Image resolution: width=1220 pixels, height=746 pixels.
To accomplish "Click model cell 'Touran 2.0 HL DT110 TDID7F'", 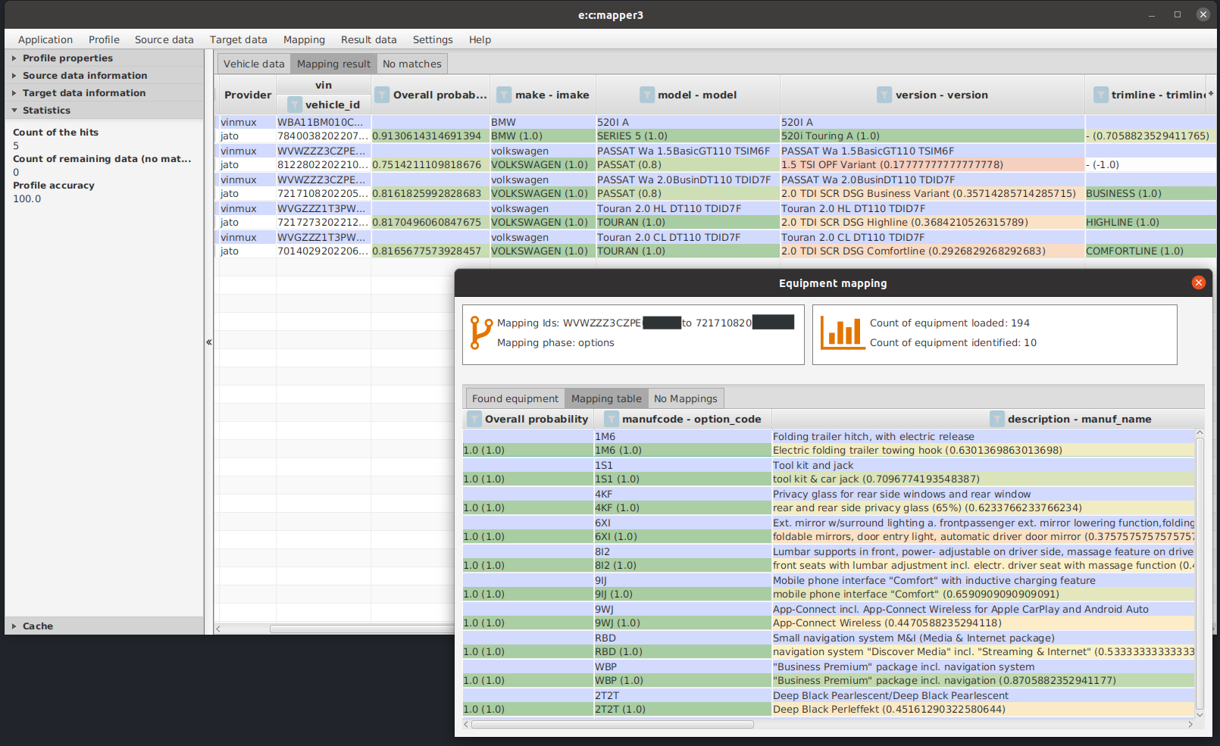I will tap(688, 208).
